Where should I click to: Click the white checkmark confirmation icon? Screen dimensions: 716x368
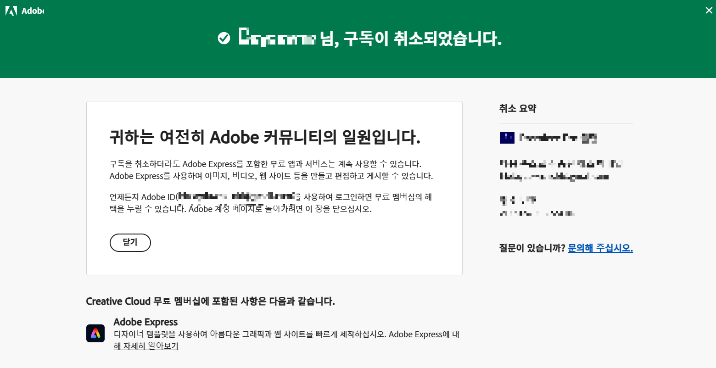224,38
